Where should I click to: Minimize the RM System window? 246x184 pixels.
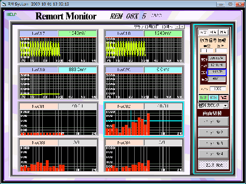(x=221, y=4)
